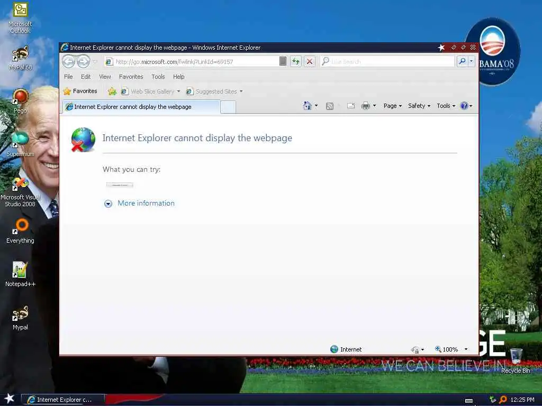
Task: Open the Favorites menu in menu bar
Action: (x=131, y=77)
